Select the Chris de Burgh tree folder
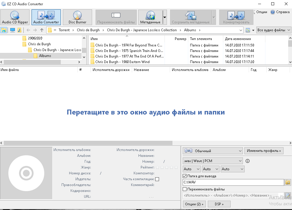This screenshot has height=210, width=292. 39,44
